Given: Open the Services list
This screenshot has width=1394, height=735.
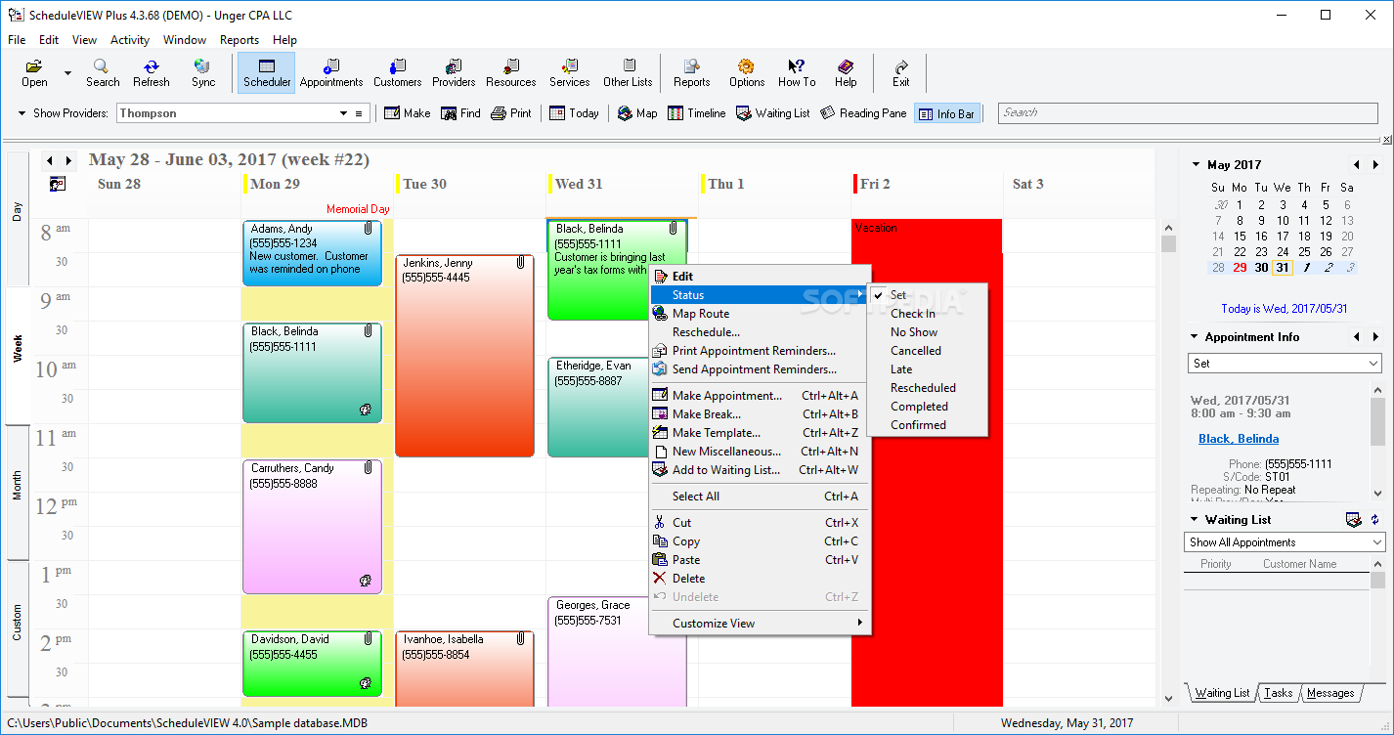Looking at the screenshot, I should [x=570, y=73].
